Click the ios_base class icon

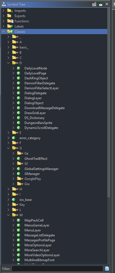13,200
